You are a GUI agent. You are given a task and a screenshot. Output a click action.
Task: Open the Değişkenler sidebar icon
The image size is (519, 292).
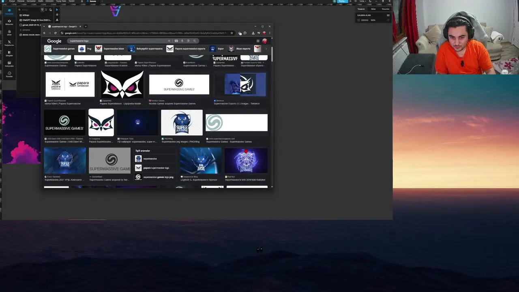pos(9,43)
